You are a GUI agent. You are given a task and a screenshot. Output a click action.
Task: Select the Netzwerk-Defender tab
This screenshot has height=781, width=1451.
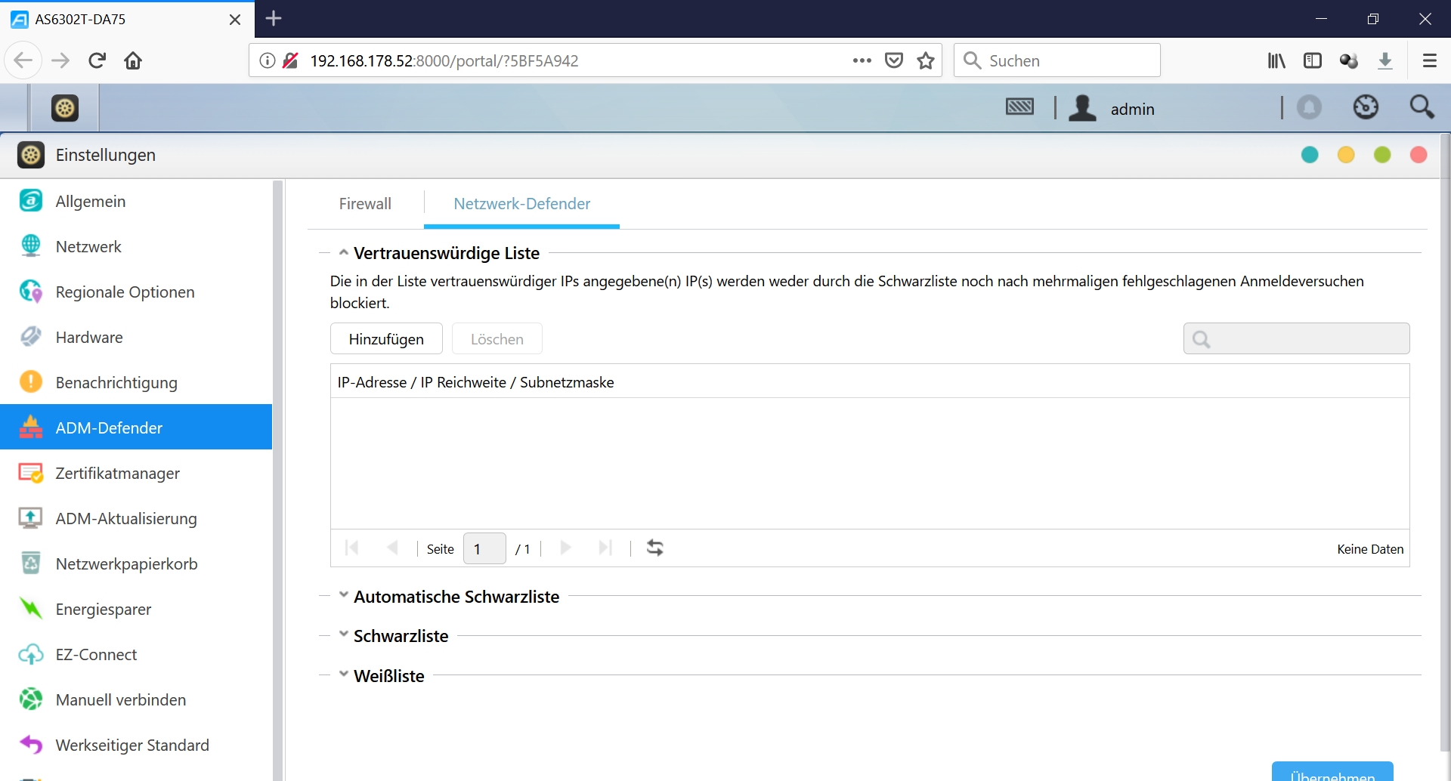point(521,204)
